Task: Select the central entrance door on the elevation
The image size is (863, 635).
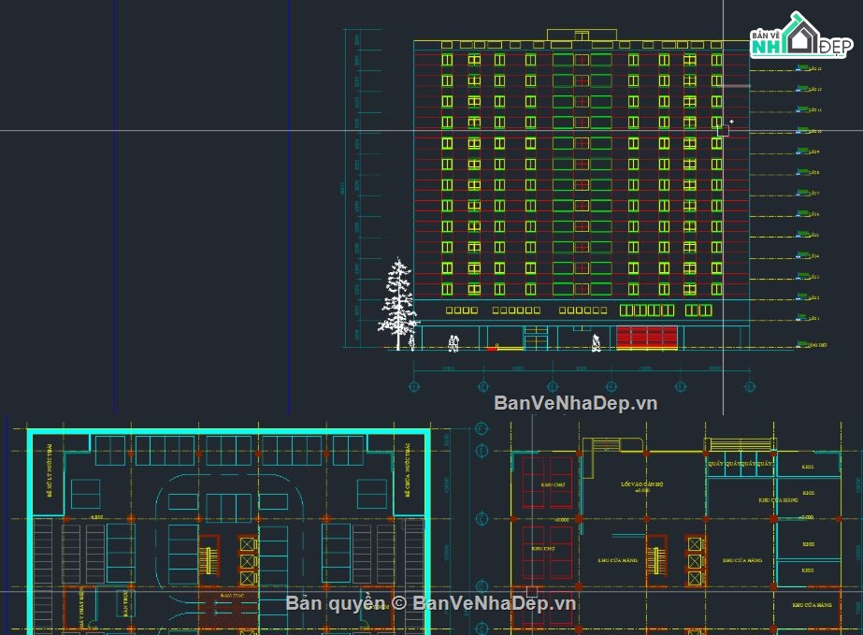Action: click(535, 338)
